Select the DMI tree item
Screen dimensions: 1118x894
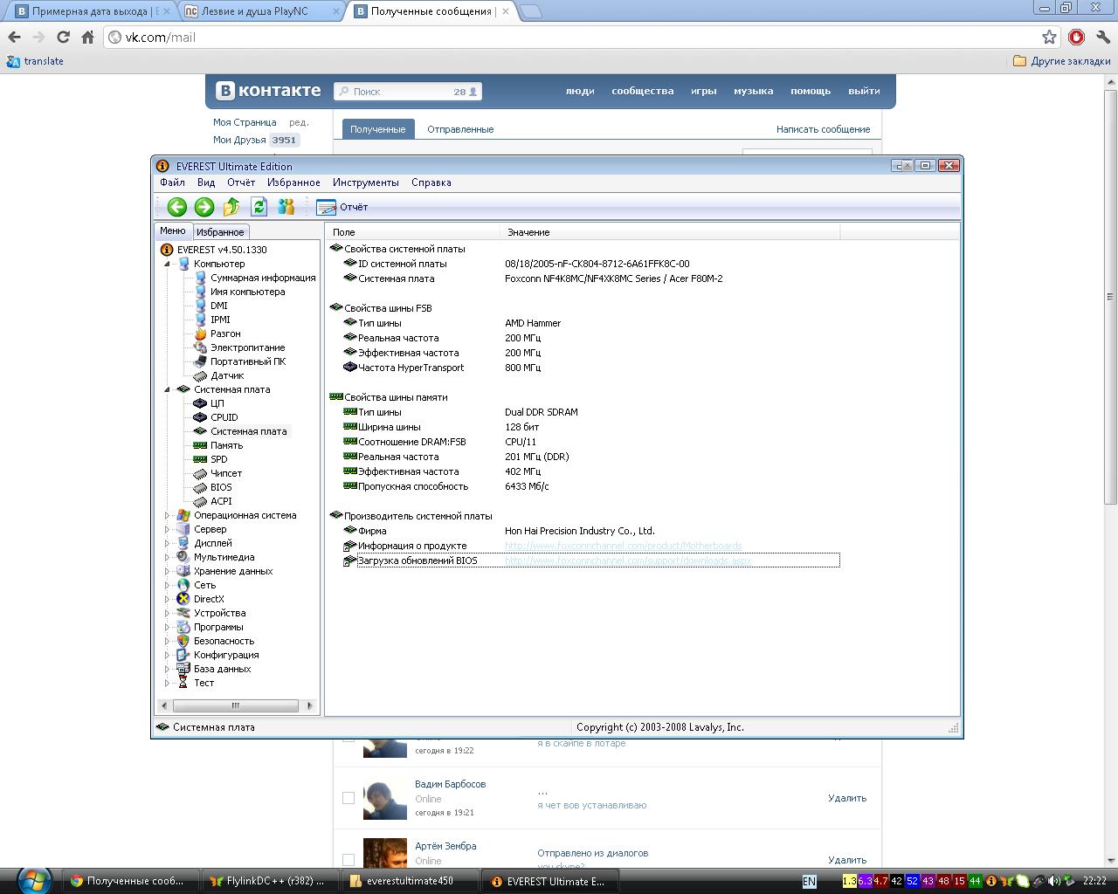coord(218,306)
